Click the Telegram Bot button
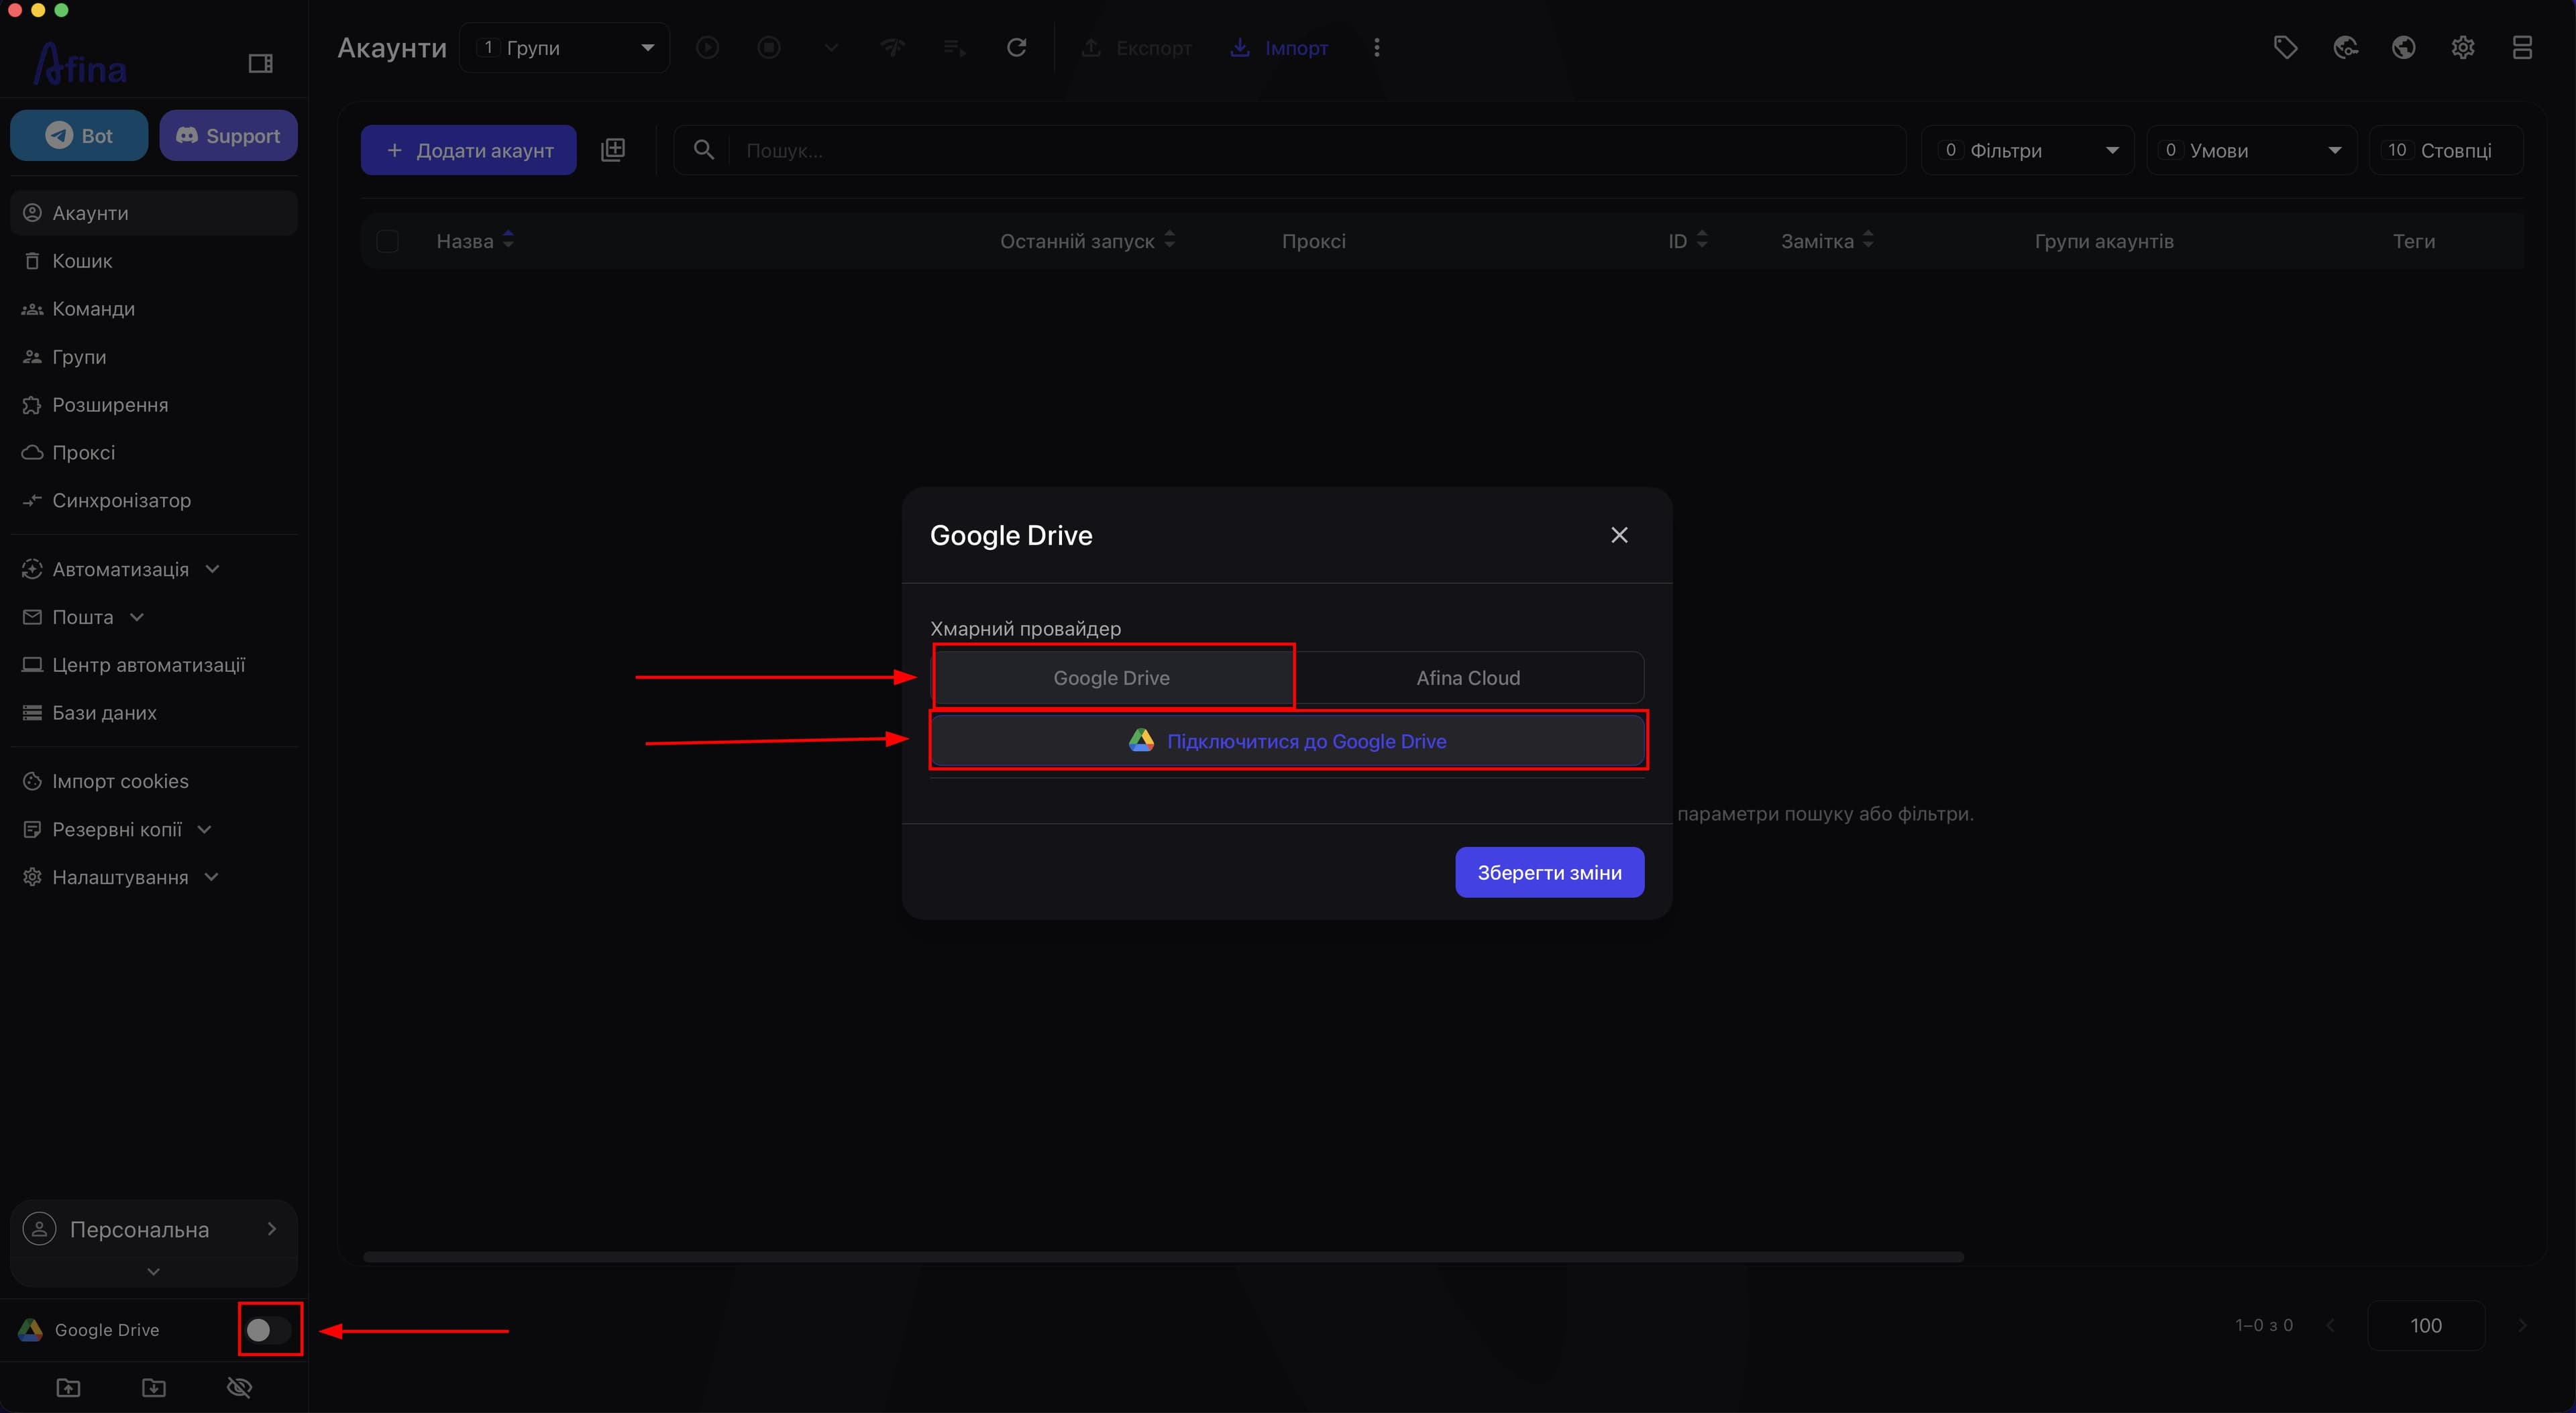Image resolution: width=2576 pixels, height=1413 pixels. pos(79,135)
